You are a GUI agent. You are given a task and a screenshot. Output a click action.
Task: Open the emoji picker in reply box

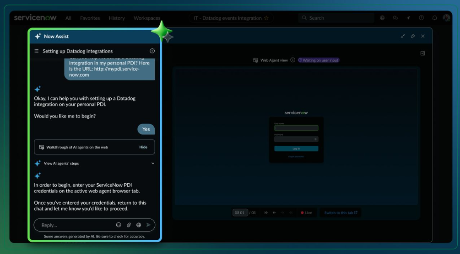pos(119,225)
